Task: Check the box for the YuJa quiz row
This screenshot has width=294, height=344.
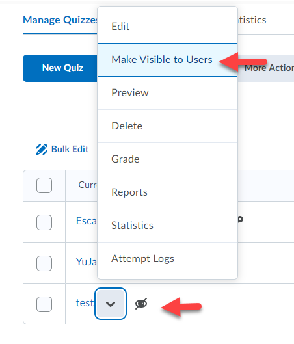Action: [44, 263]
